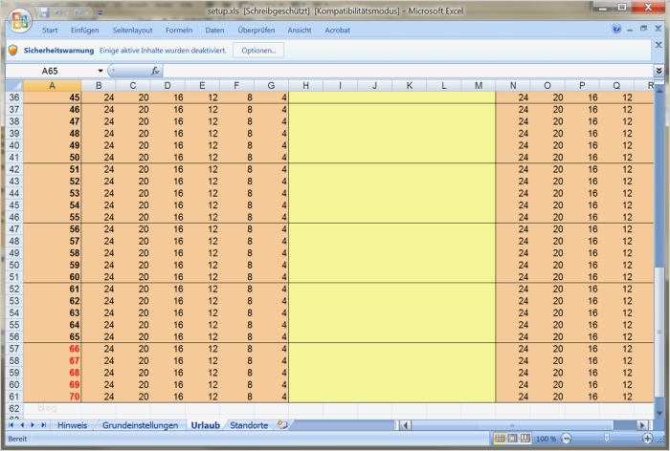The height and width of the screenshot is (451, 670).
Task: Click cell with bold value 60
Action: click(52, 277)
